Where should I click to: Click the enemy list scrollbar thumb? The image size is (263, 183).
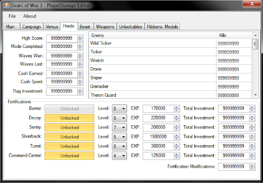(x=256, y=44)
